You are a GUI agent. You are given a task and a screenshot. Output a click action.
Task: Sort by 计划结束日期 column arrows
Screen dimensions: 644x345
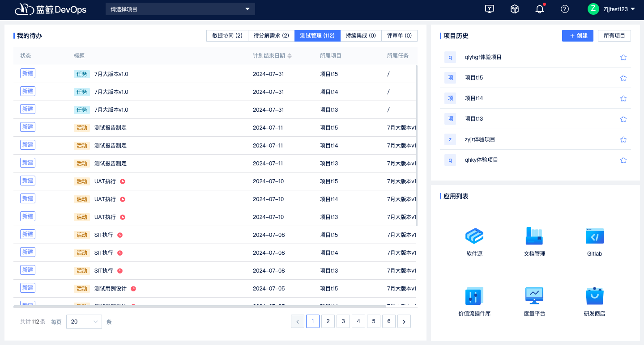coord(290,56)
